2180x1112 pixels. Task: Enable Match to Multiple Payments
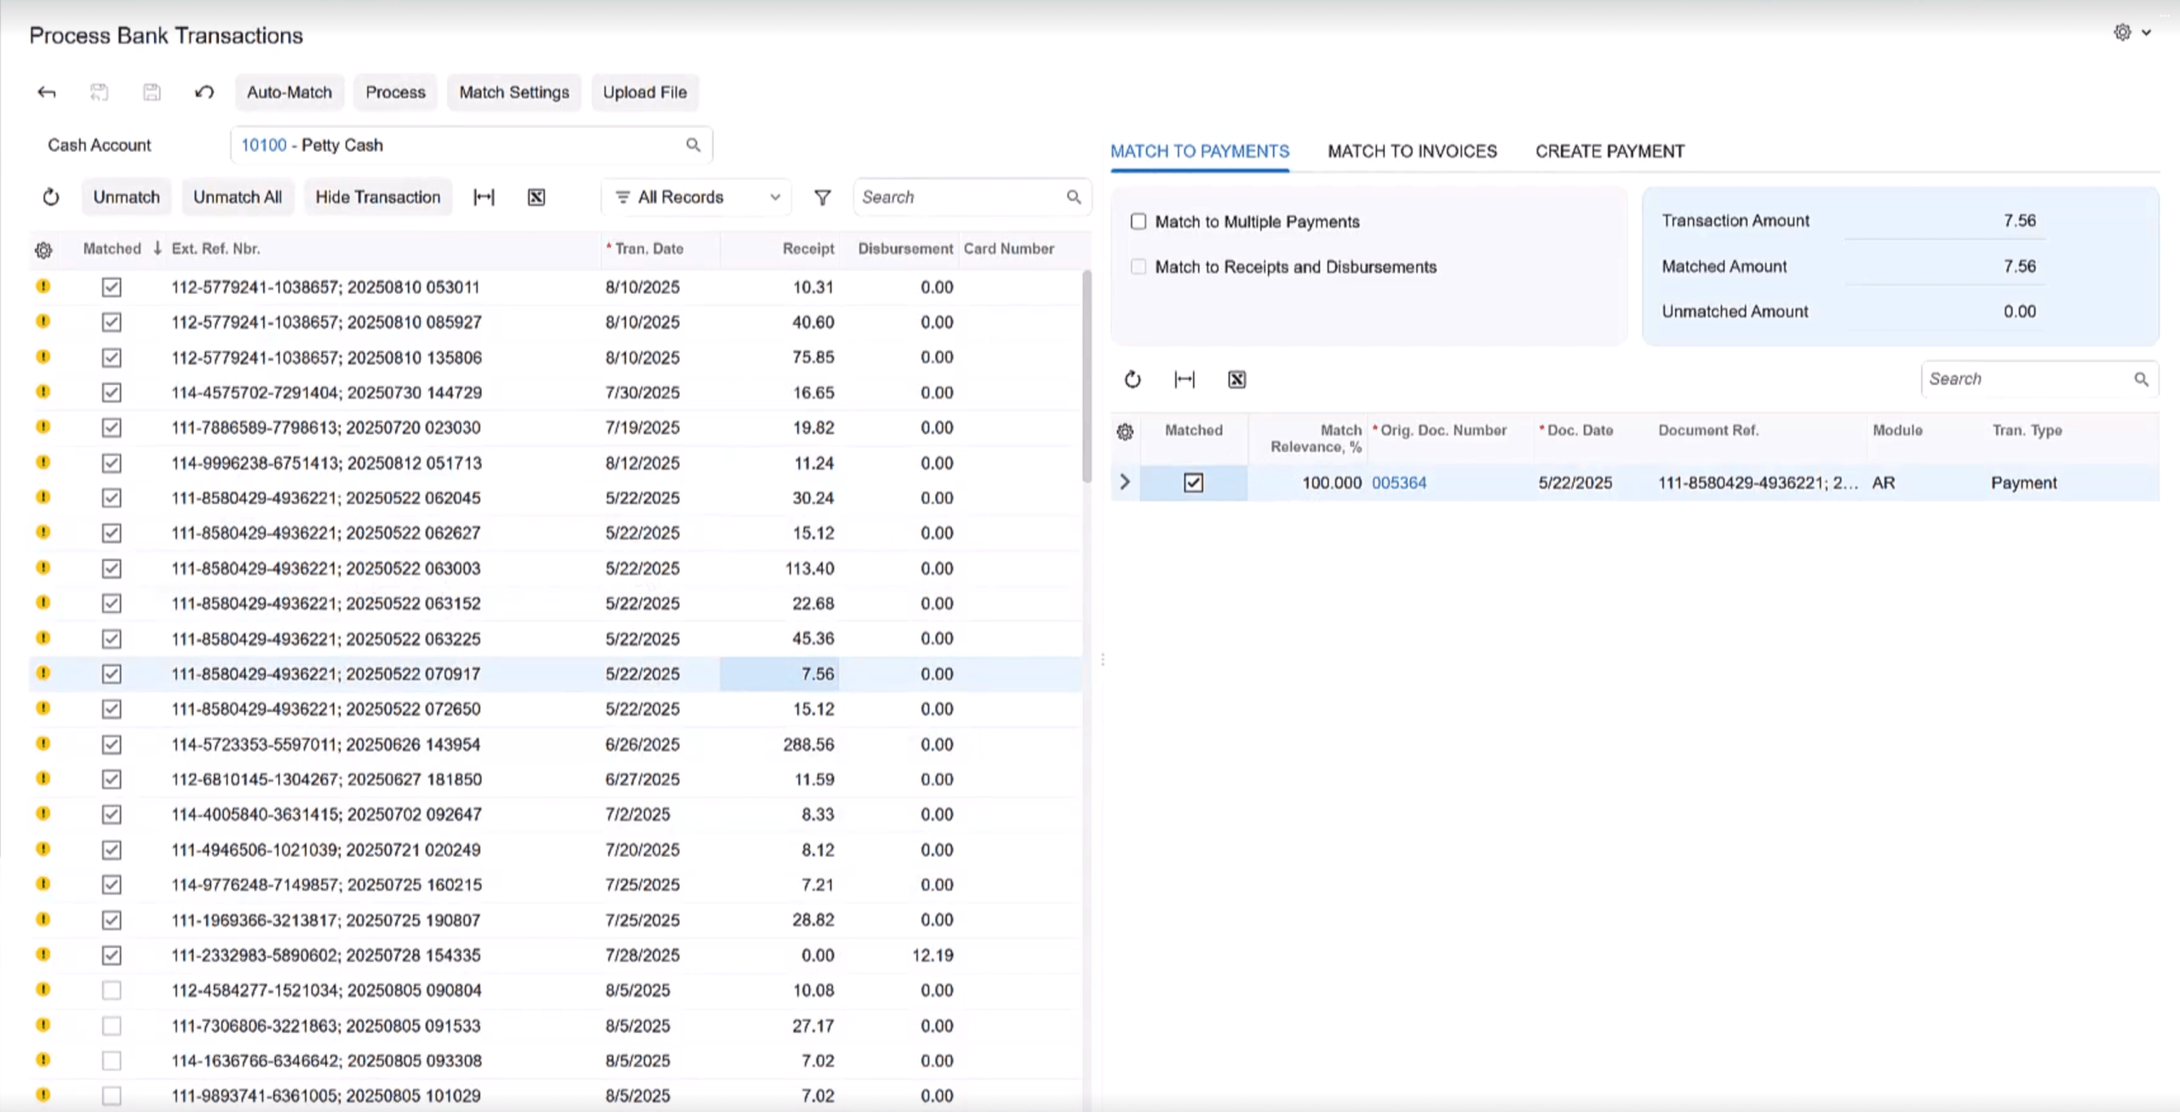pyautogui.click(x=1139, y=221)
